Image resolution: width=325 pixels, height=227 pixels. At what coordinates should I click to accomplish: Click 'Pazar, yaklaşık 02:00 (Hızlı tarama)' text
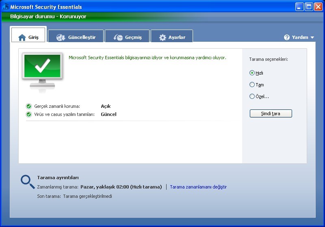point(121,187)
